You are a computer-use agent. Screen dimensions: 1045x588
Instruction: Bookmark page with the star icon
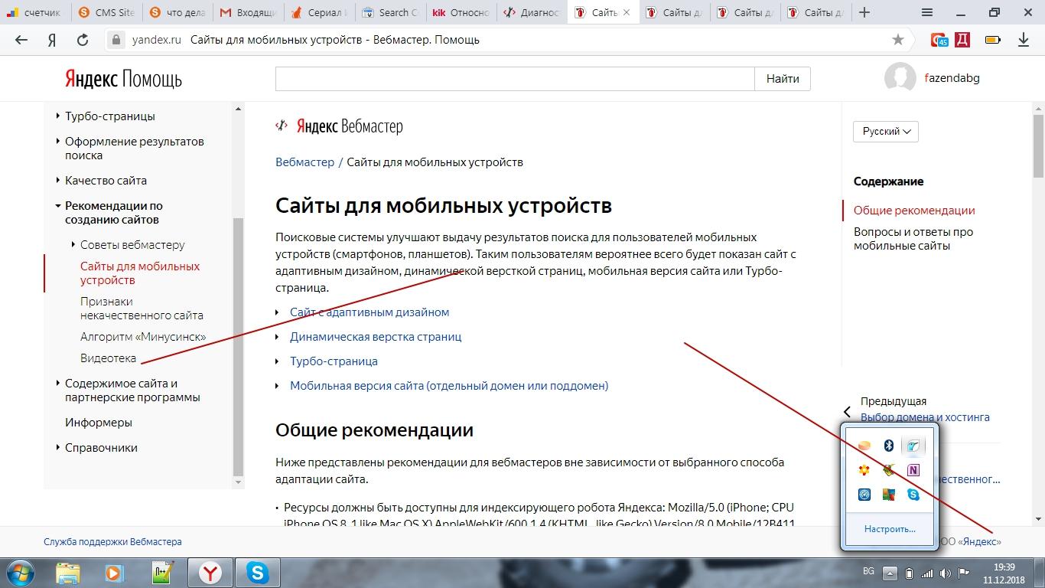tap(898, 40)
